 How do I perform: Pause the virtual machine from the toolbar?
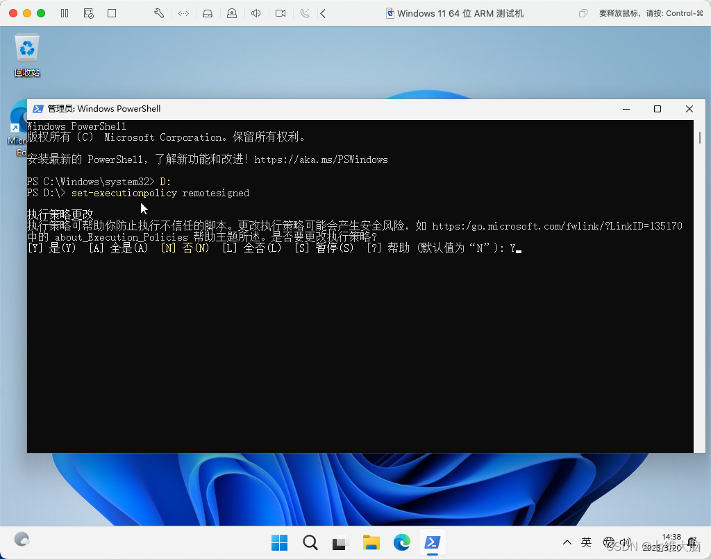(x=65, y=13)
